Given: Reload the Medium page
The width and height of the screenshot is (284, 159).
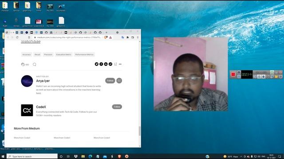Looking at the screenshot, I should [x=17, y=37].
